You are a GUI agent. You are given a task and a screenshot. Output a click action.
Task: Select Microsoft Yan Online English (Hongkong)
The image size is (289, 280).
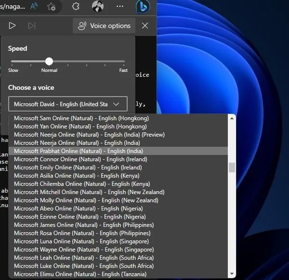coord(118,126)
